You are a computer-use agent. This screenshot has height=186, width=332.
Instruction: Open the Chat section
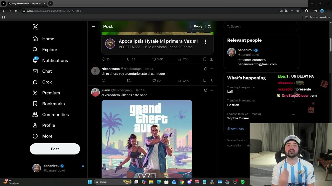pyautogui.click(x=42, y=71)
